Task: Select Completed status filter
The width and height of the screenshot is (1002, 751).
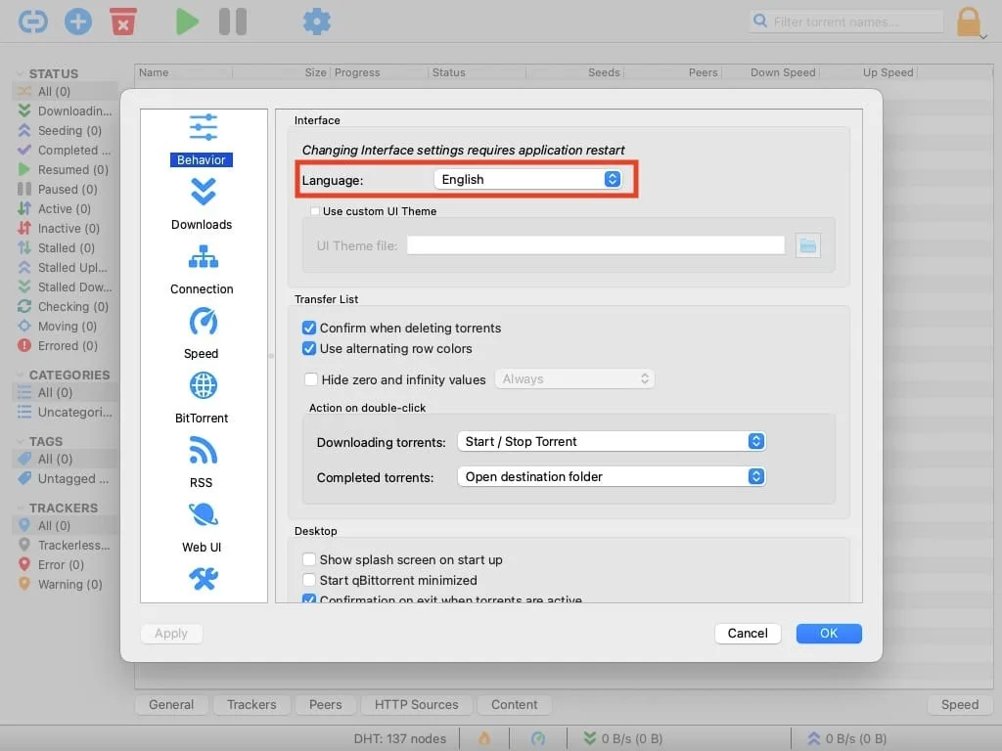Action: pos(66,150)
